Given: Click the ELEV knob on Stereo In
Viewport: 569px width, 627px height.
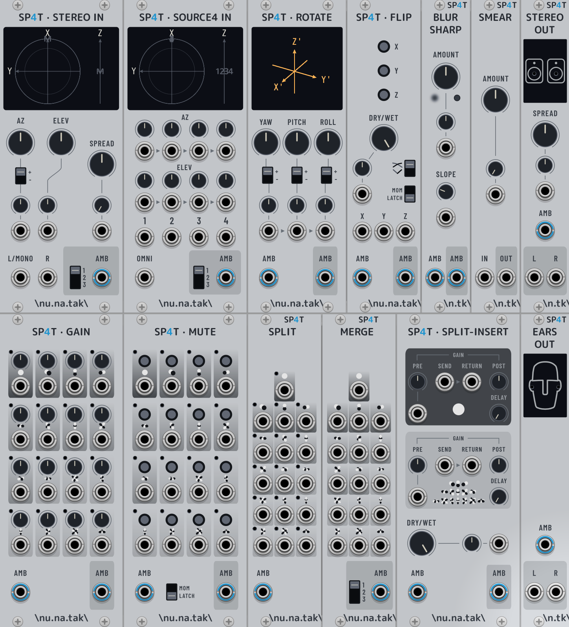Looking at the screenshot, I should 61,142.
